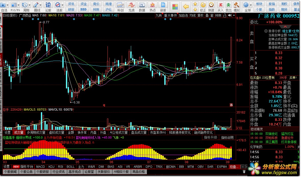Expand the F10/F9 dropdown arrow

point(19,5)
